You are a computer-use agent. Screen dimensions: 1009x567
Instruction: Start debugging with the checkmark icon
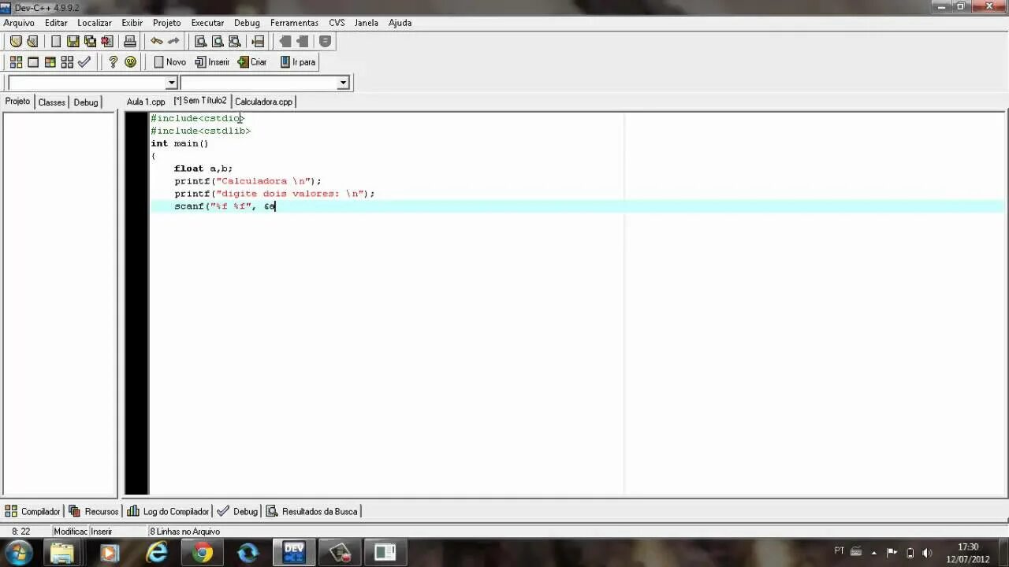[x=84, y=62]
